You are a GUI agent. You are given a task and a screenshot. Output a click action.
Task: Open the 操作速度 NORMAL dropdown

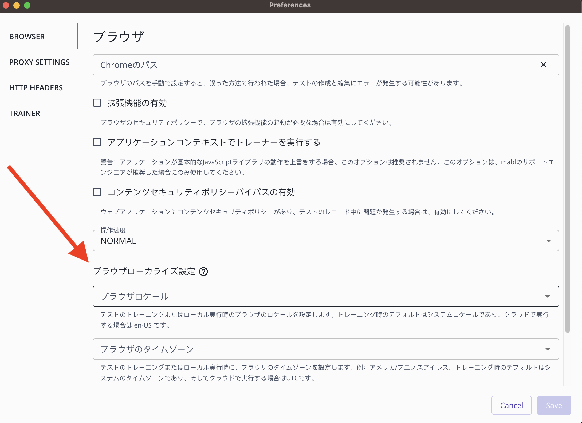tap(326, 241)
